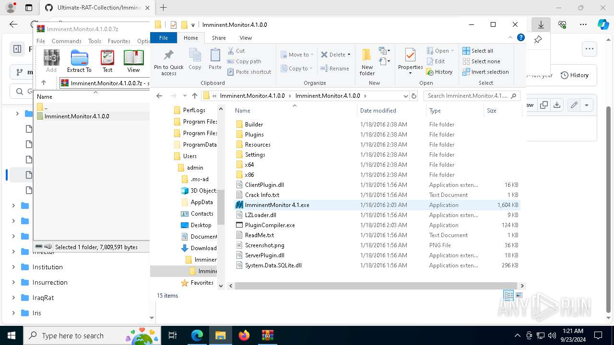Open History in Explorer ribbon
Screen dimensions: 614x345
tap(439, 72)
